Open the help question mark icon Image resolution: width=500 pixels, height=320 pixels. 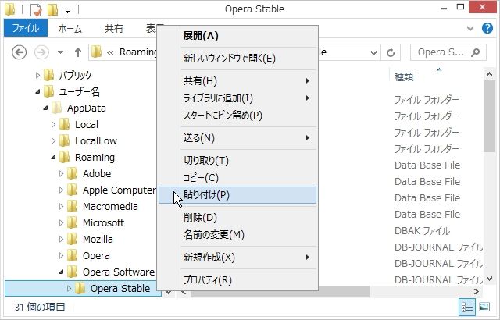(x=487, y=28)
